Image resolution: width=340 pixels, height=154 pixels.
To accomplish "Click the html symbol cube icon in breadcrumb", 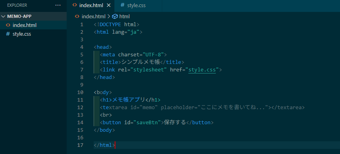I will pyautogui.click(x=115, y=17).
